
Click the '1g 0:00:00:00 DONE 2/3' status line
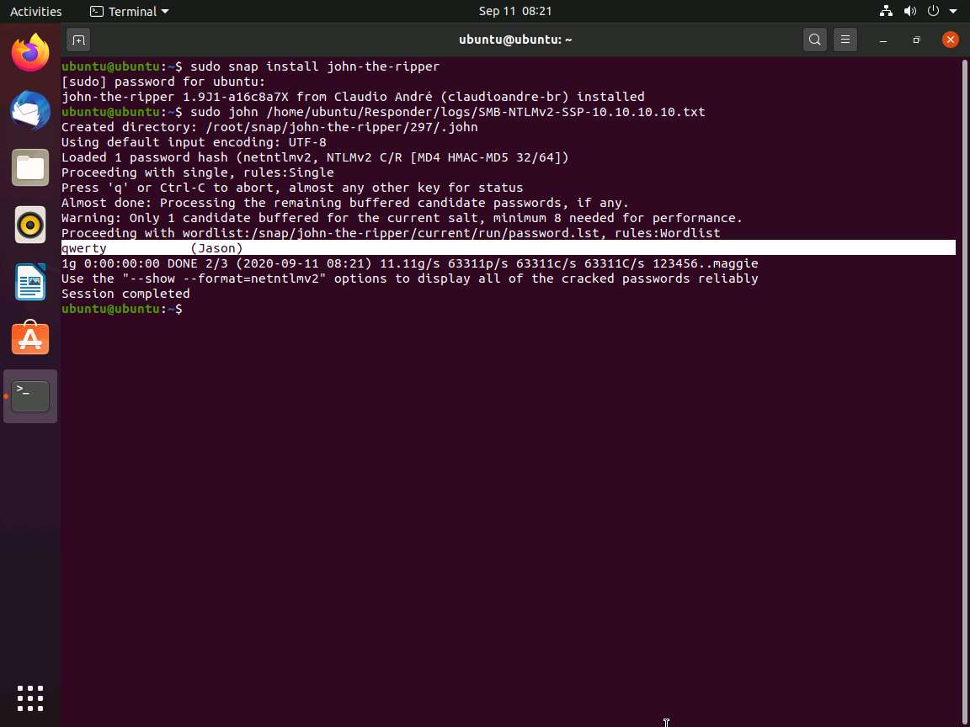[409, 263]
